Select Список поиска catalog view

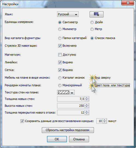pos(92,38)
